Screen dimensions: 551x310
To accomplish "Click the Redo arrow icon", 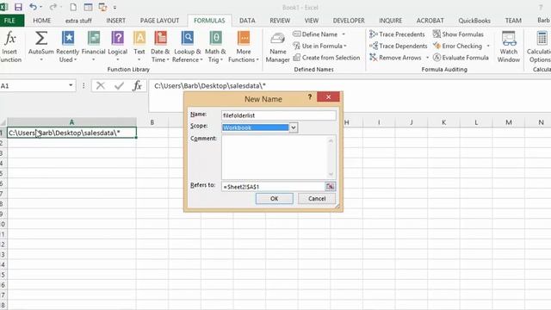I will 53,7.
